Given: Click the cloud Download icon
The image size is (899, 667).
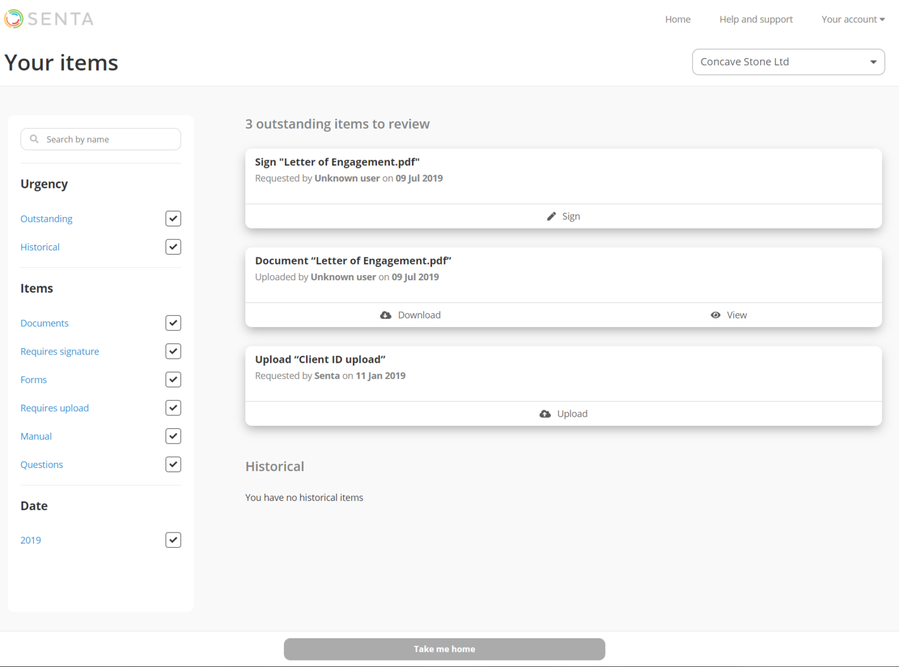Looking at the screenshot, I should 386,315.
